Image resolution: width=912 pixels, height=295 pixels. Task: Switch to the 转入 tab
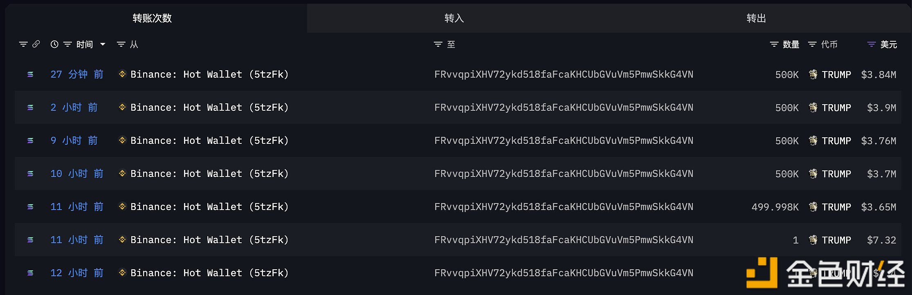coord(454,18)
